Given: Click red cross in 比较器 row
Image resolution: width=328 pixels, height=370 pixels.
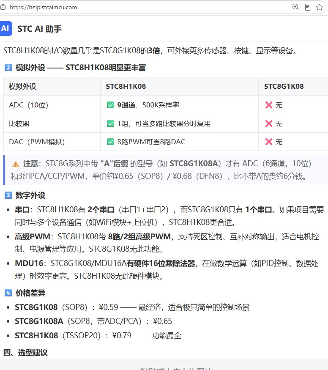Looking at the screenshot, I should pos(268,123).
